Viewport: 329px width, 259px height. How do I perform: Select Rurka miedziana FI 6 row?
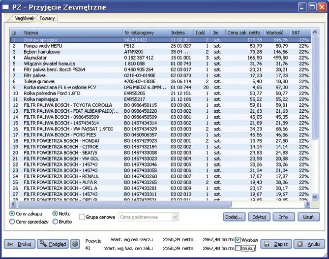tap(160, 87)
